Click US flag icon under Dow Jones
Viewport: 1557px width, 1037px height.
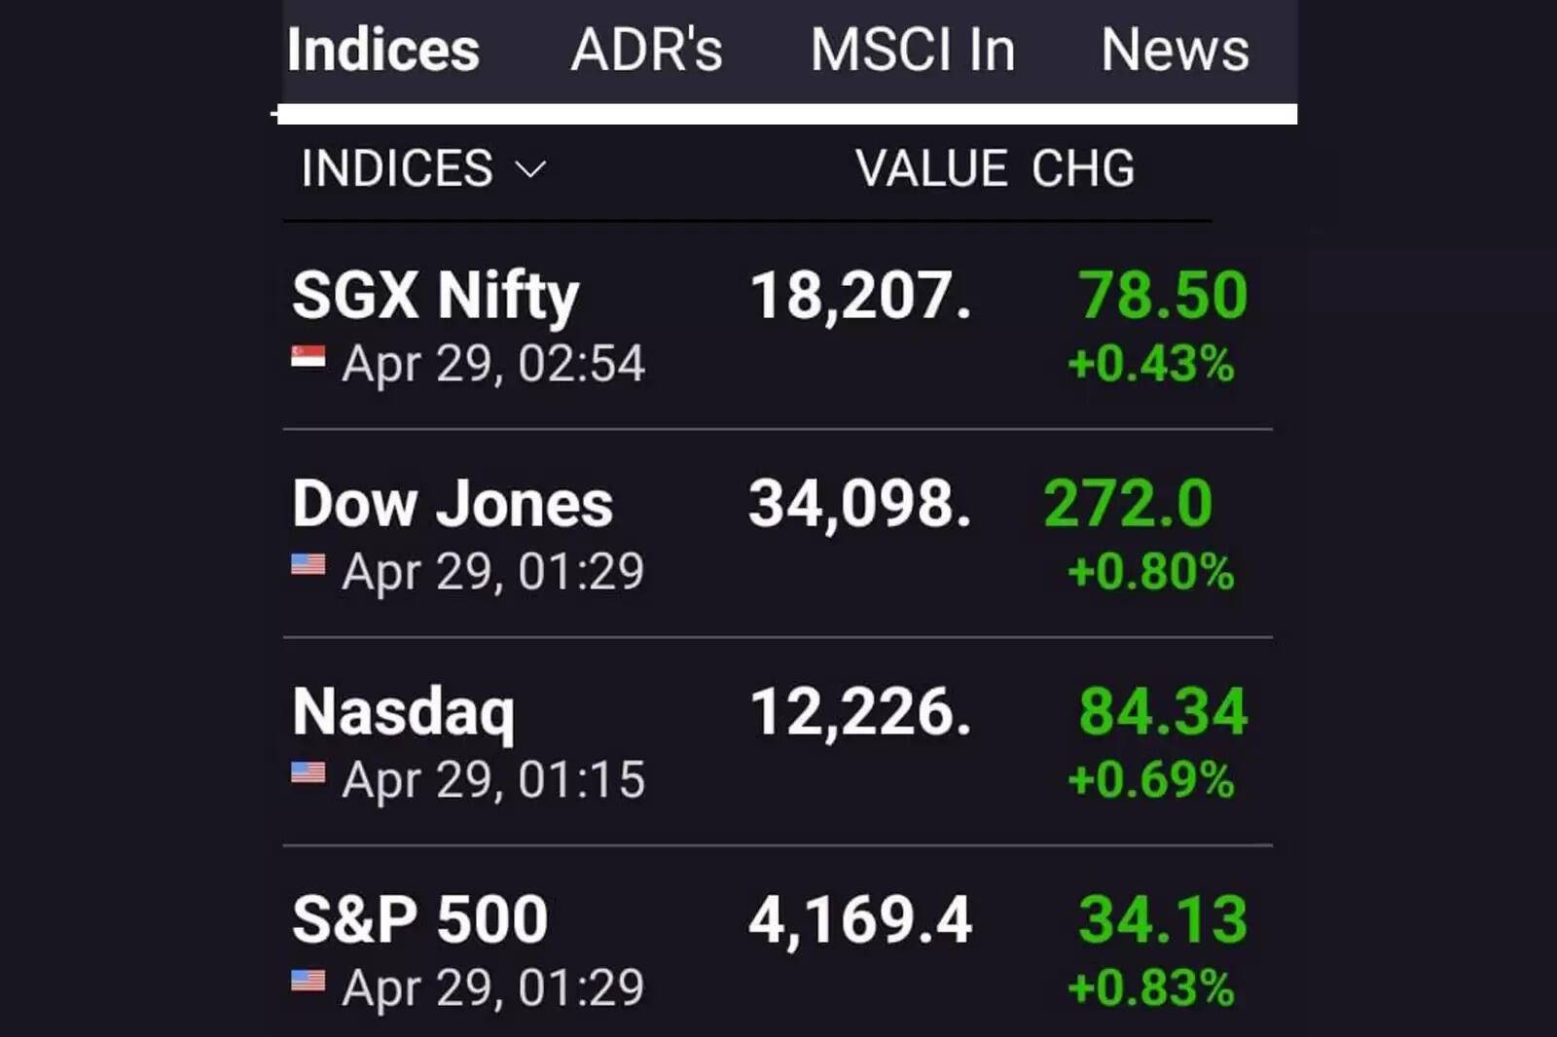(x=308, y=564)
